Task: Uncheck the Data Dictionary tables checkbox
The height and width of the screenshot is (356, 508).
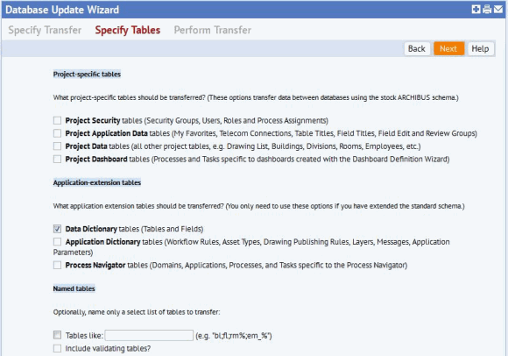Action: point(57,229)
